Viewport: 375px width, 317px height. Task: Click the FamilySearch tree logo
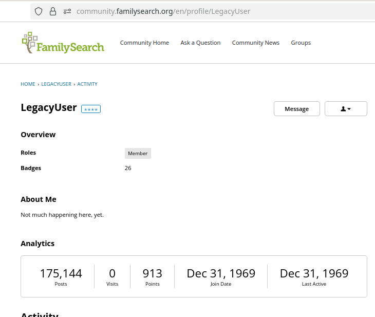click(x=63, y=43)
